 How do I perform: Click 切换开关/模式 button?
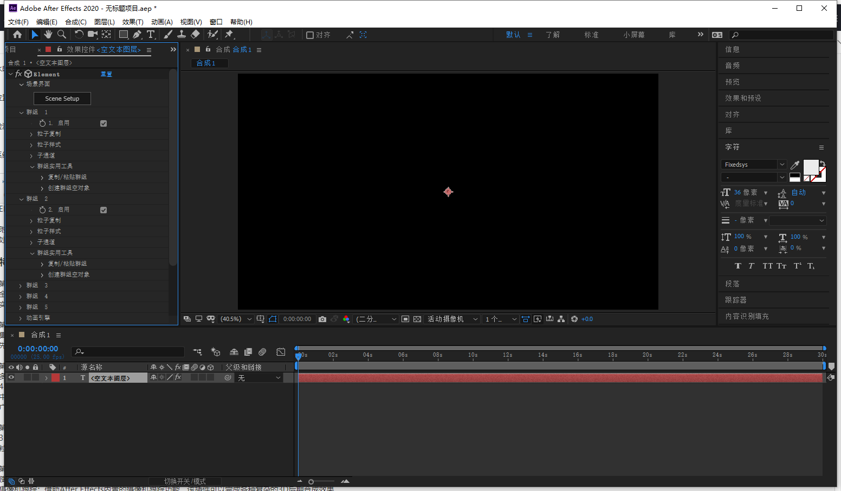pos(185,481)
